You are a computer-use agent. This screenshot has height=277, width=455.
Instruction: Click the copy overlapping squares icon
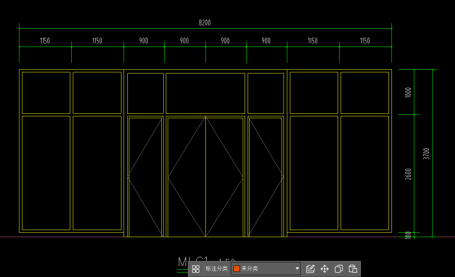pos(339,269)
